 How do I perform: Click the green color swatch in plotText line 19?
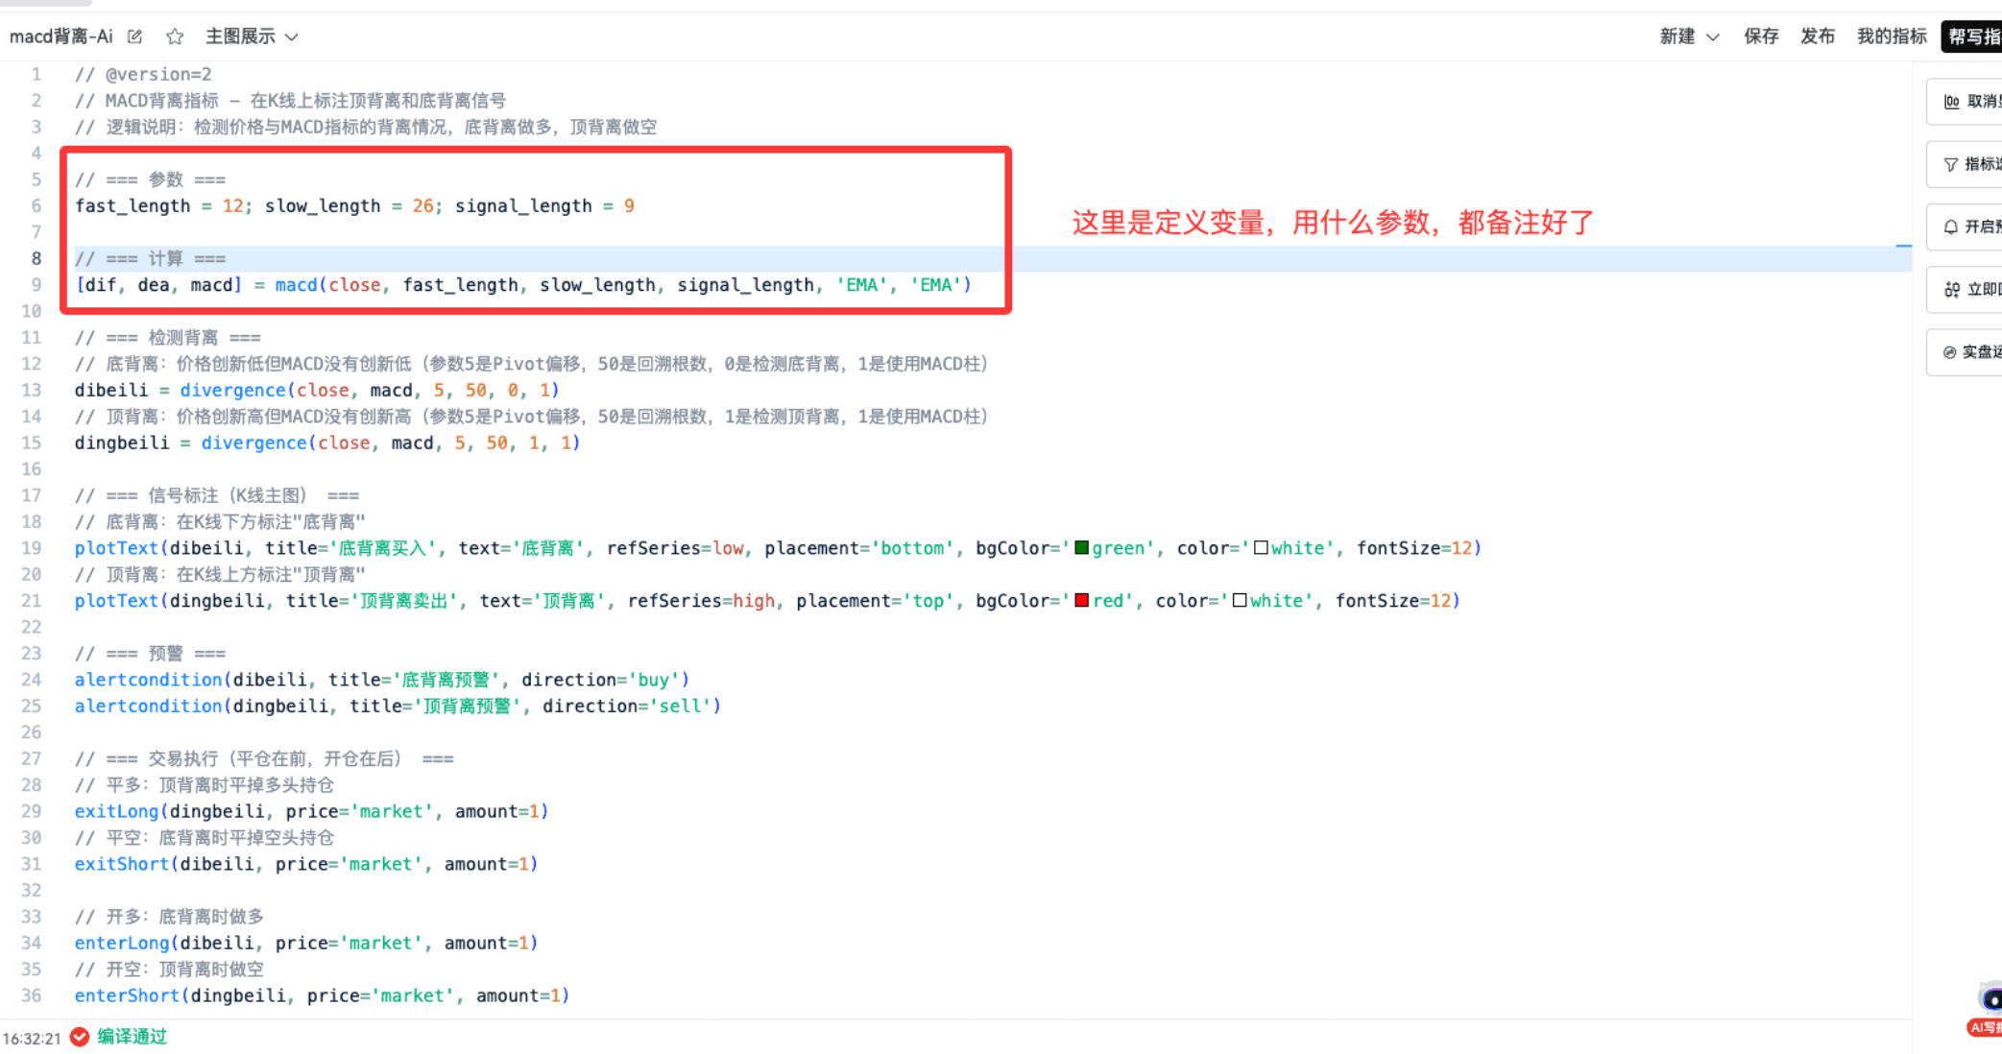tap(1082, 547)
